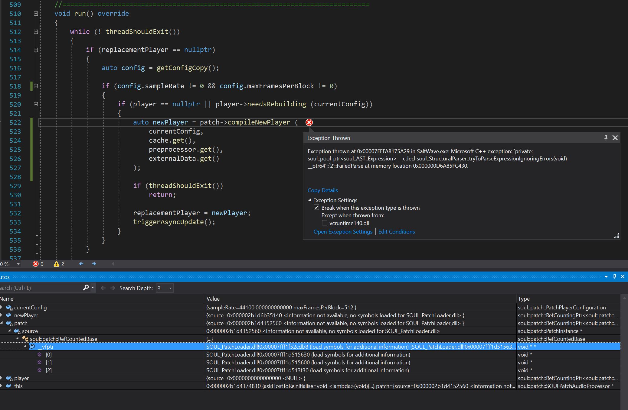Viewport: 628px width, 410px height.
Task: Navigate to next issue with right arrow
Action: click(x=94, y=264)
